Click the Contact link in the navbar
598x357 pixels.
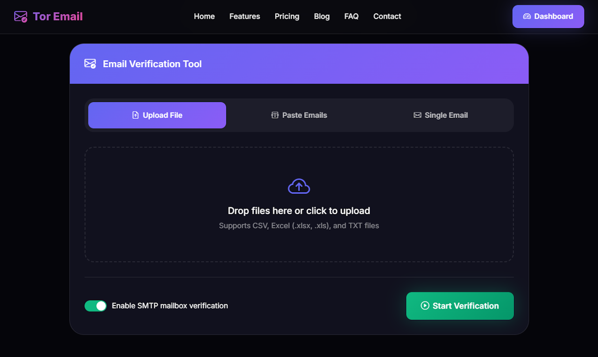tap(387, 16)
